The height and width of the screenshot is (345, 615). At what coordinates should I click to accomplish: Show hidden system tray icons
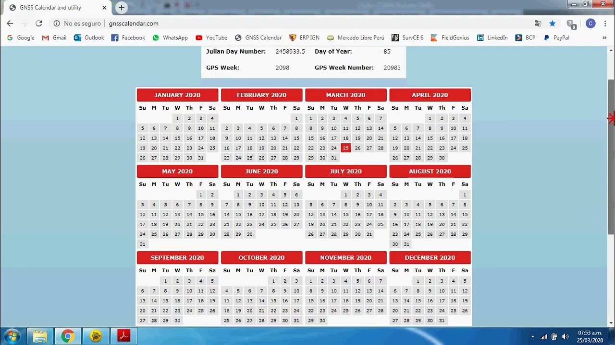(532, 336)
